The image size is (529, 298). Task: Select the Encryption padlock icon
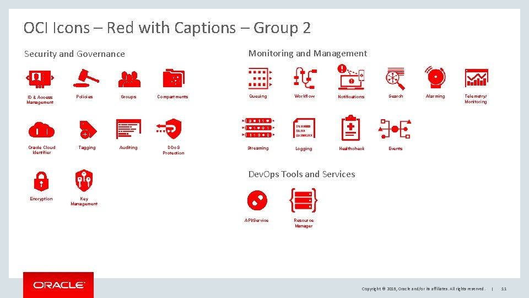pyautogui.click(x=41, y=182)
